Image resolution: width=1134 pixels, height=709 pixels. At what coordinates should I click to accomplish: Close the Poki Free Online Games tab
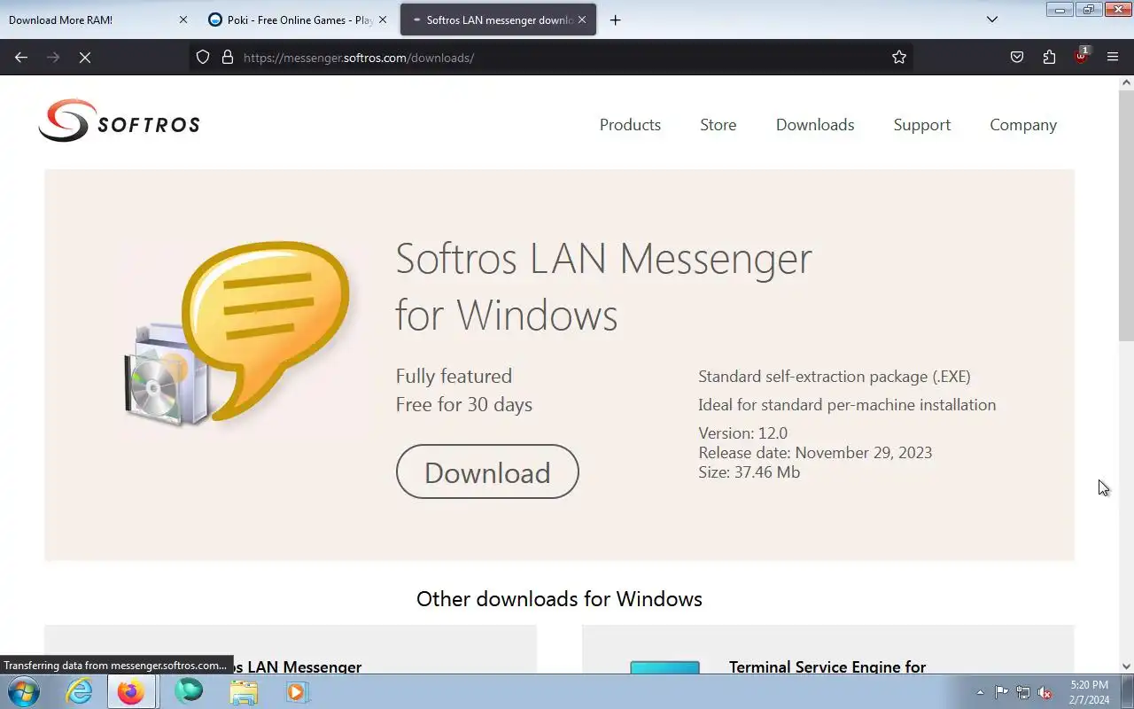tap(383, 19)
